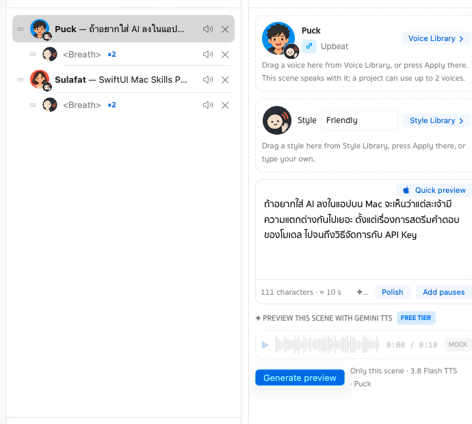Click drag handle of Breath row under Sulafat
This screenshot has width=472, height=424.
click(33, 105)
